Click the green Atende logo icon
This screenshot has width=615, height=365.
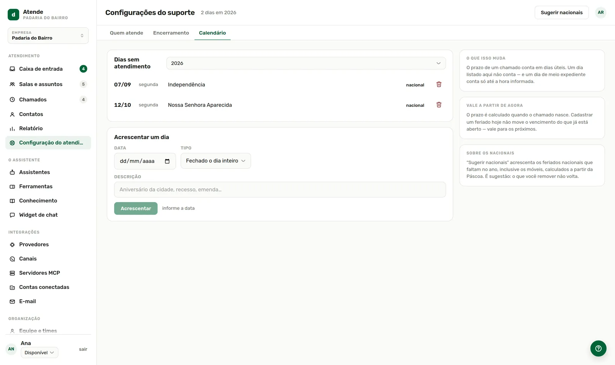[x=13, y=15]
